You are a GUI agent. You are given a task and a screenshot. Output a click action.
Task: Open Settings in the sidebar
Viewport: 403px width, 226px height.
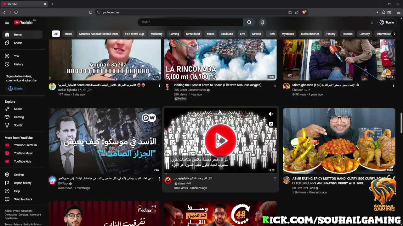22,175
